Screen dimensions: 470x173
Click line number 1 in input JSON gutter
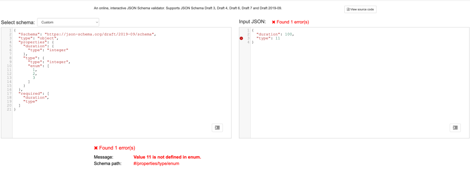248,30
